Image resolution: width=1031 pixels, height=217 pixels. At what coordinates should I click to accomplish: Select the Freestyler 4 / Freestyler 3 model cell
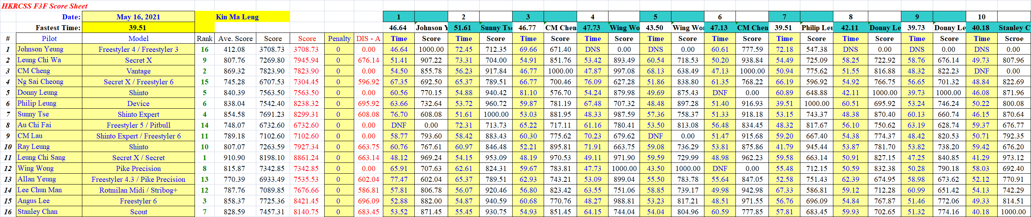click(138, 50)
